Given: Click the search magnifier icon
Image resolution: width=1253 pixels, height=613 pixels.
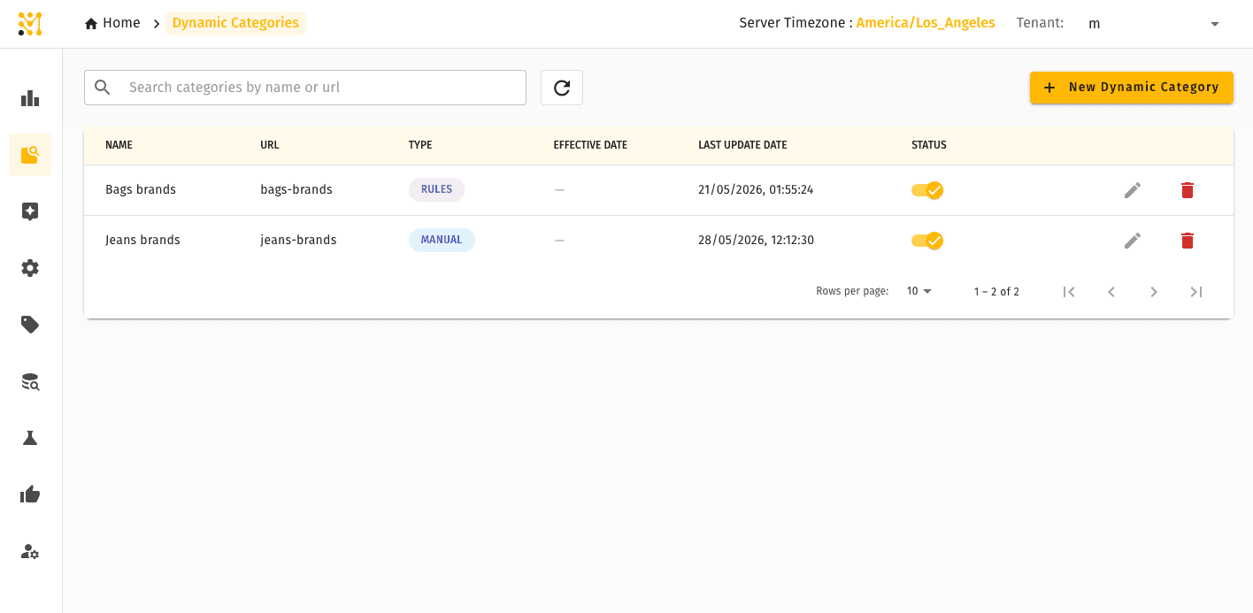Looking at the screenshot, I should click(103, 88).
